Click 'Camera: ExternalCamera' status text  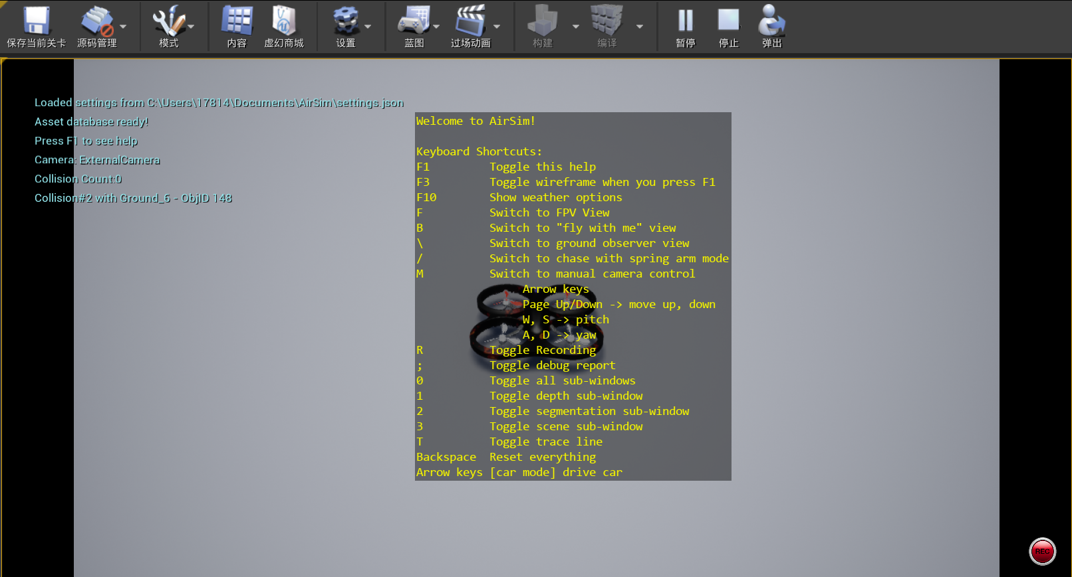pos(97,160)
